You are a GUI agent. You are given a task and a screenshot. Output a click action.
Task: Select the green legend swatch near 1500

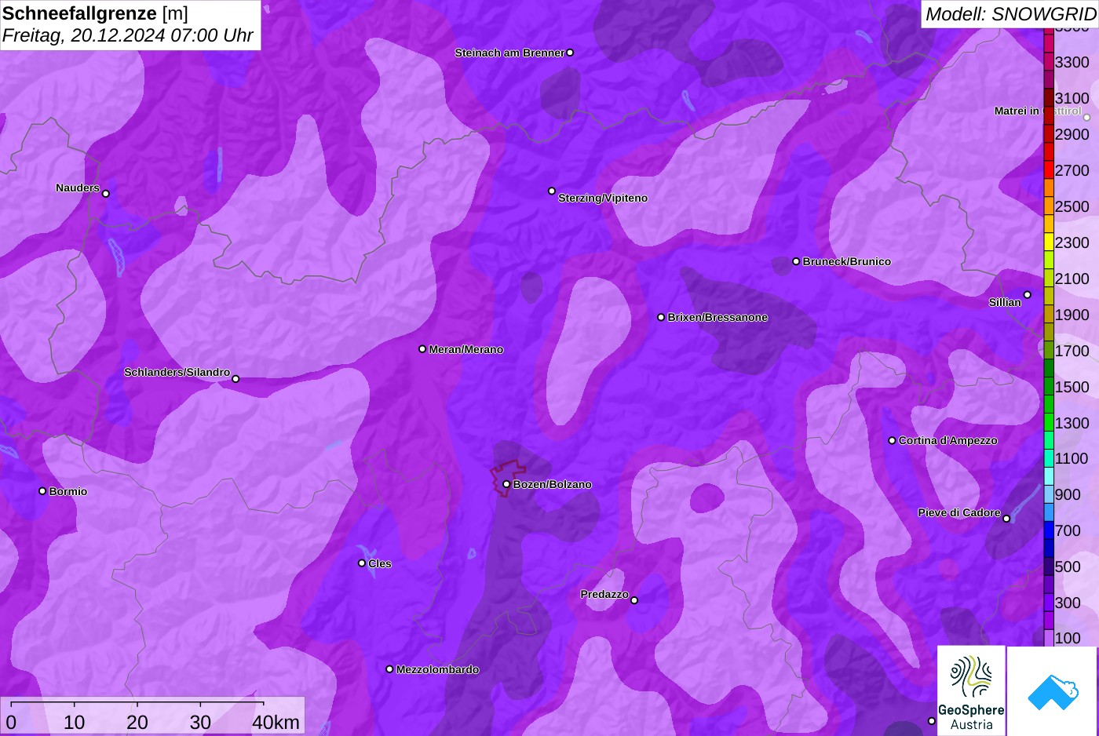(x=1049, y=386)
